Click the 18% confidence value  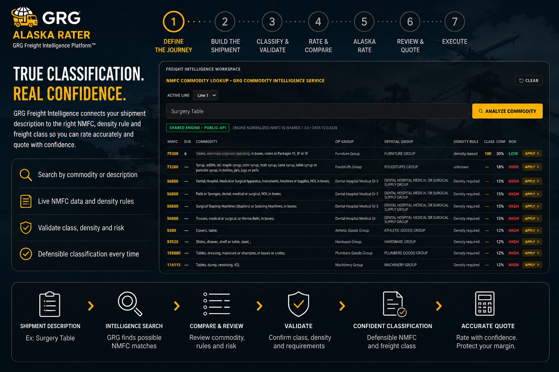(x=500, y=167)
